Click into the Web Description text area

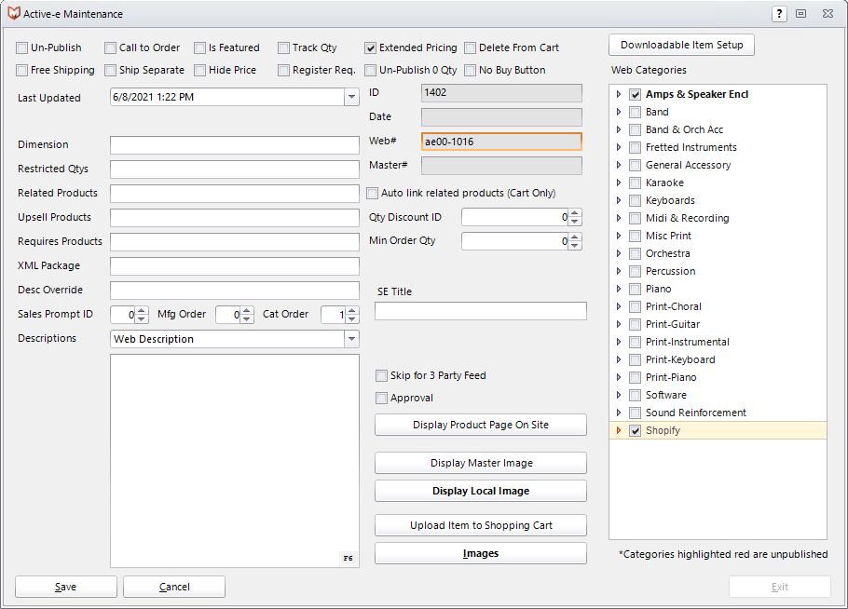point(235,460)
